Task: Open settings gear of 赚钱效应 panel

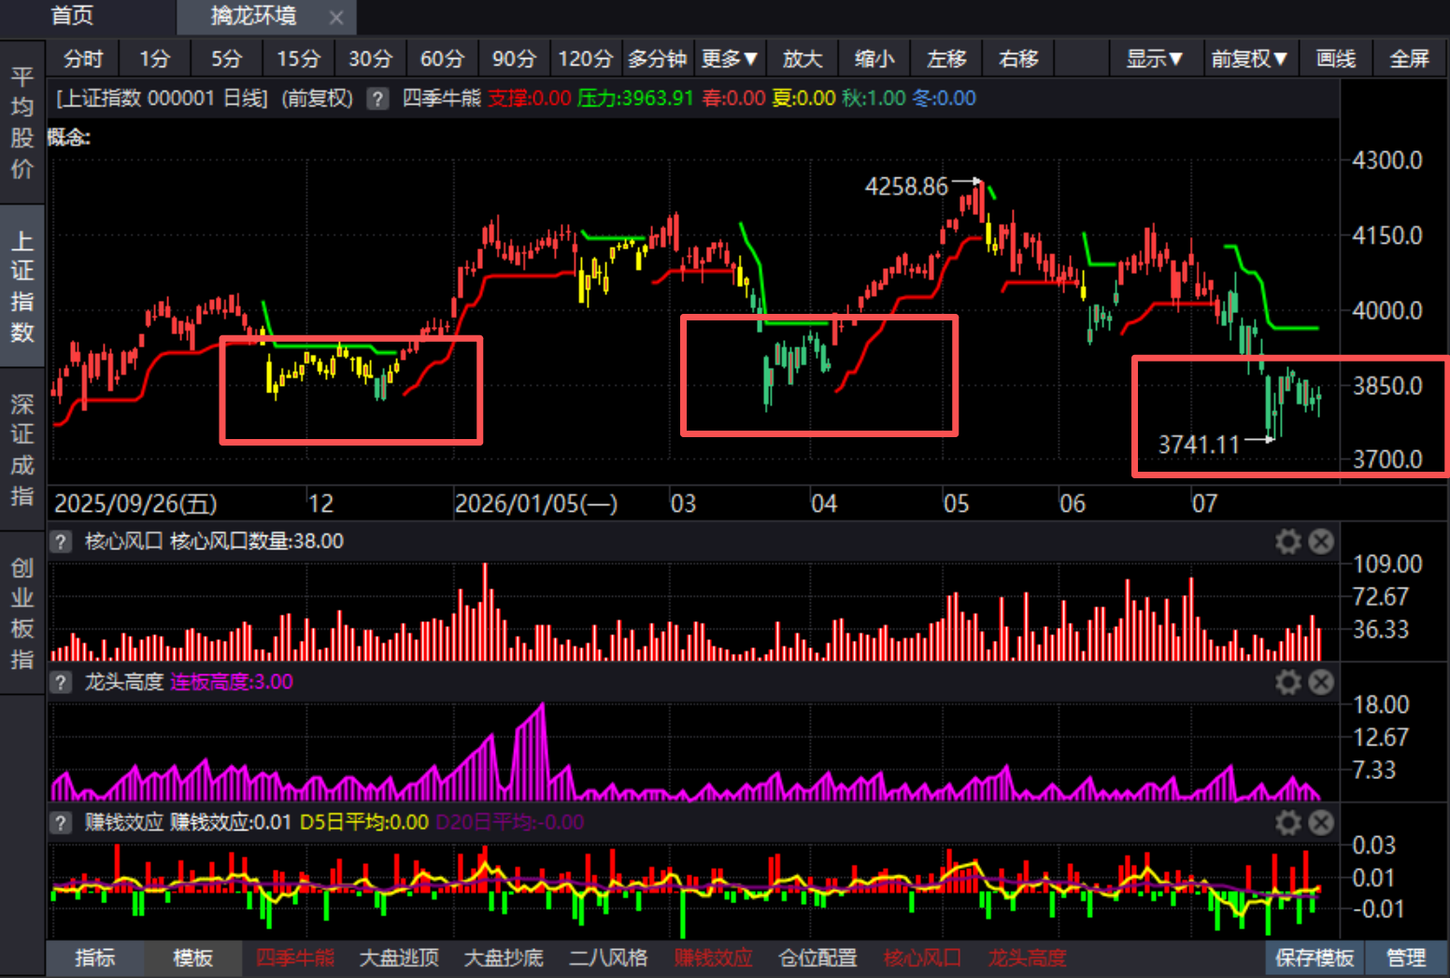Action: pyautogui.click(x=1288, y=823)
